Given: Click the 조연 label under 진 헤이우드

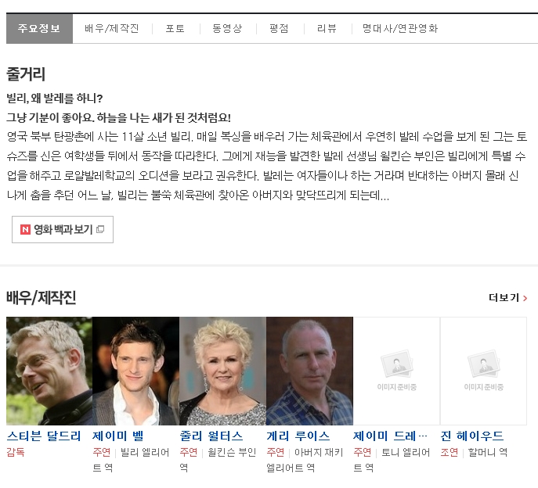Looking at the screenshot, I should click(x=450, y=452).
